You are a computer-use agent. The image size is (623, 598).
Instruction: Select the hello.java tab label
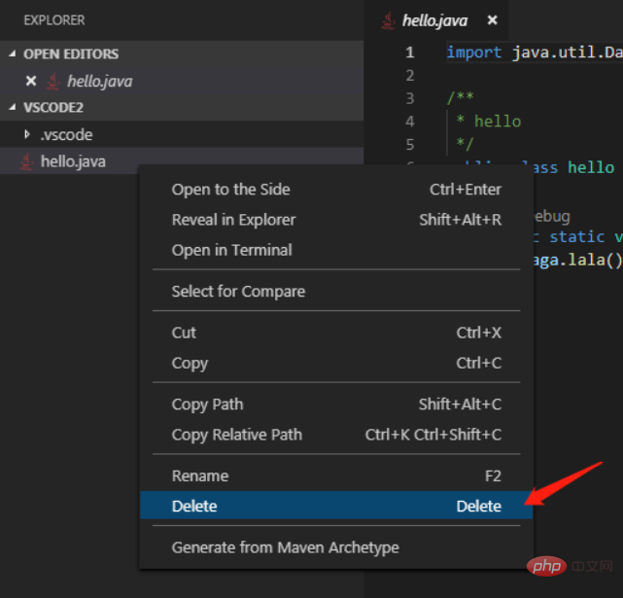tap(434, 20)
